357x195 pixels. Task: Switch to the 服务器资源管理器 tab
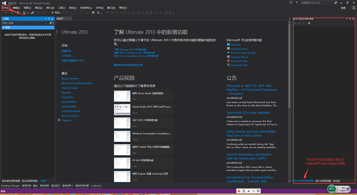click(x=11, y=181)
